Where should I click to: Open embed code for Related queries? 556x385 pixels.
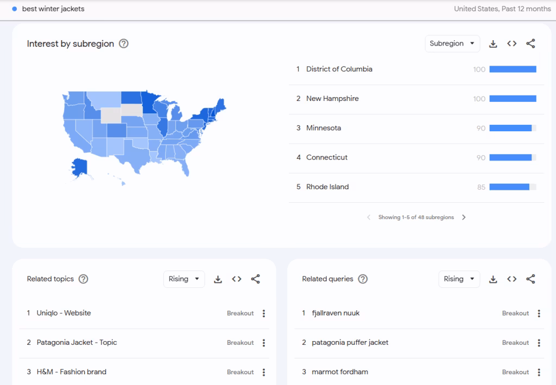click(512, 279)
